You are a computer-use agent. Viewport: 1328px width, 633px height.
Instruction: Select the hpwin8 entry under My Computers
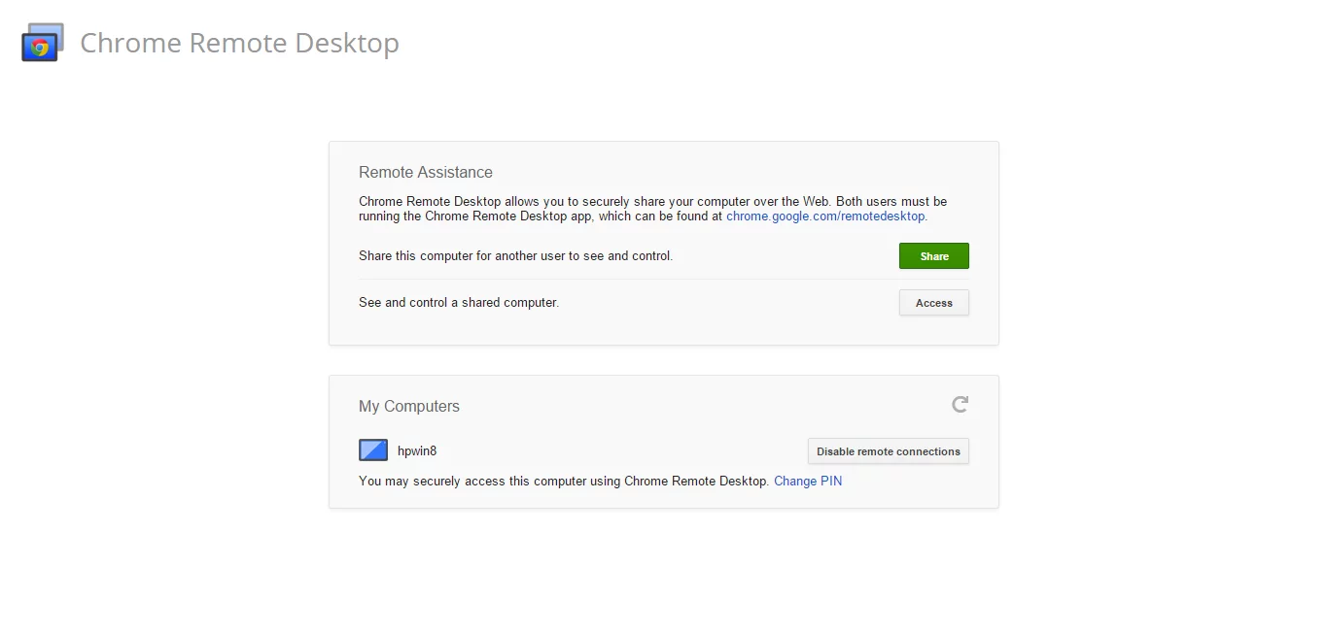click(417, 450)
